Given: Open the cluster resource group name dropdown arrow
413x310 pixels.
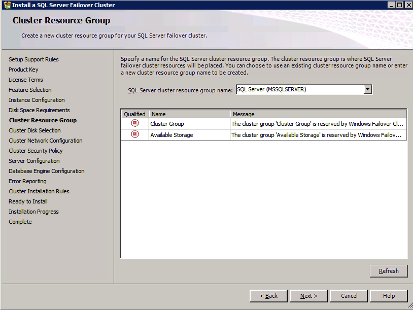Looking at the screenshot, I should [x=368, y=89].
